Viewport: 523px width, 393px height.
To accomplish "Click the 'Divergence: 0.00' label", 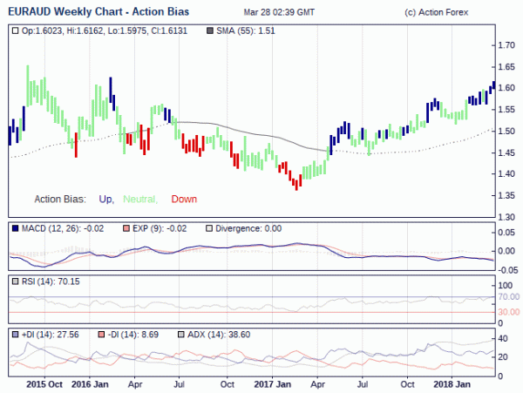I will [x=248, y=228].
